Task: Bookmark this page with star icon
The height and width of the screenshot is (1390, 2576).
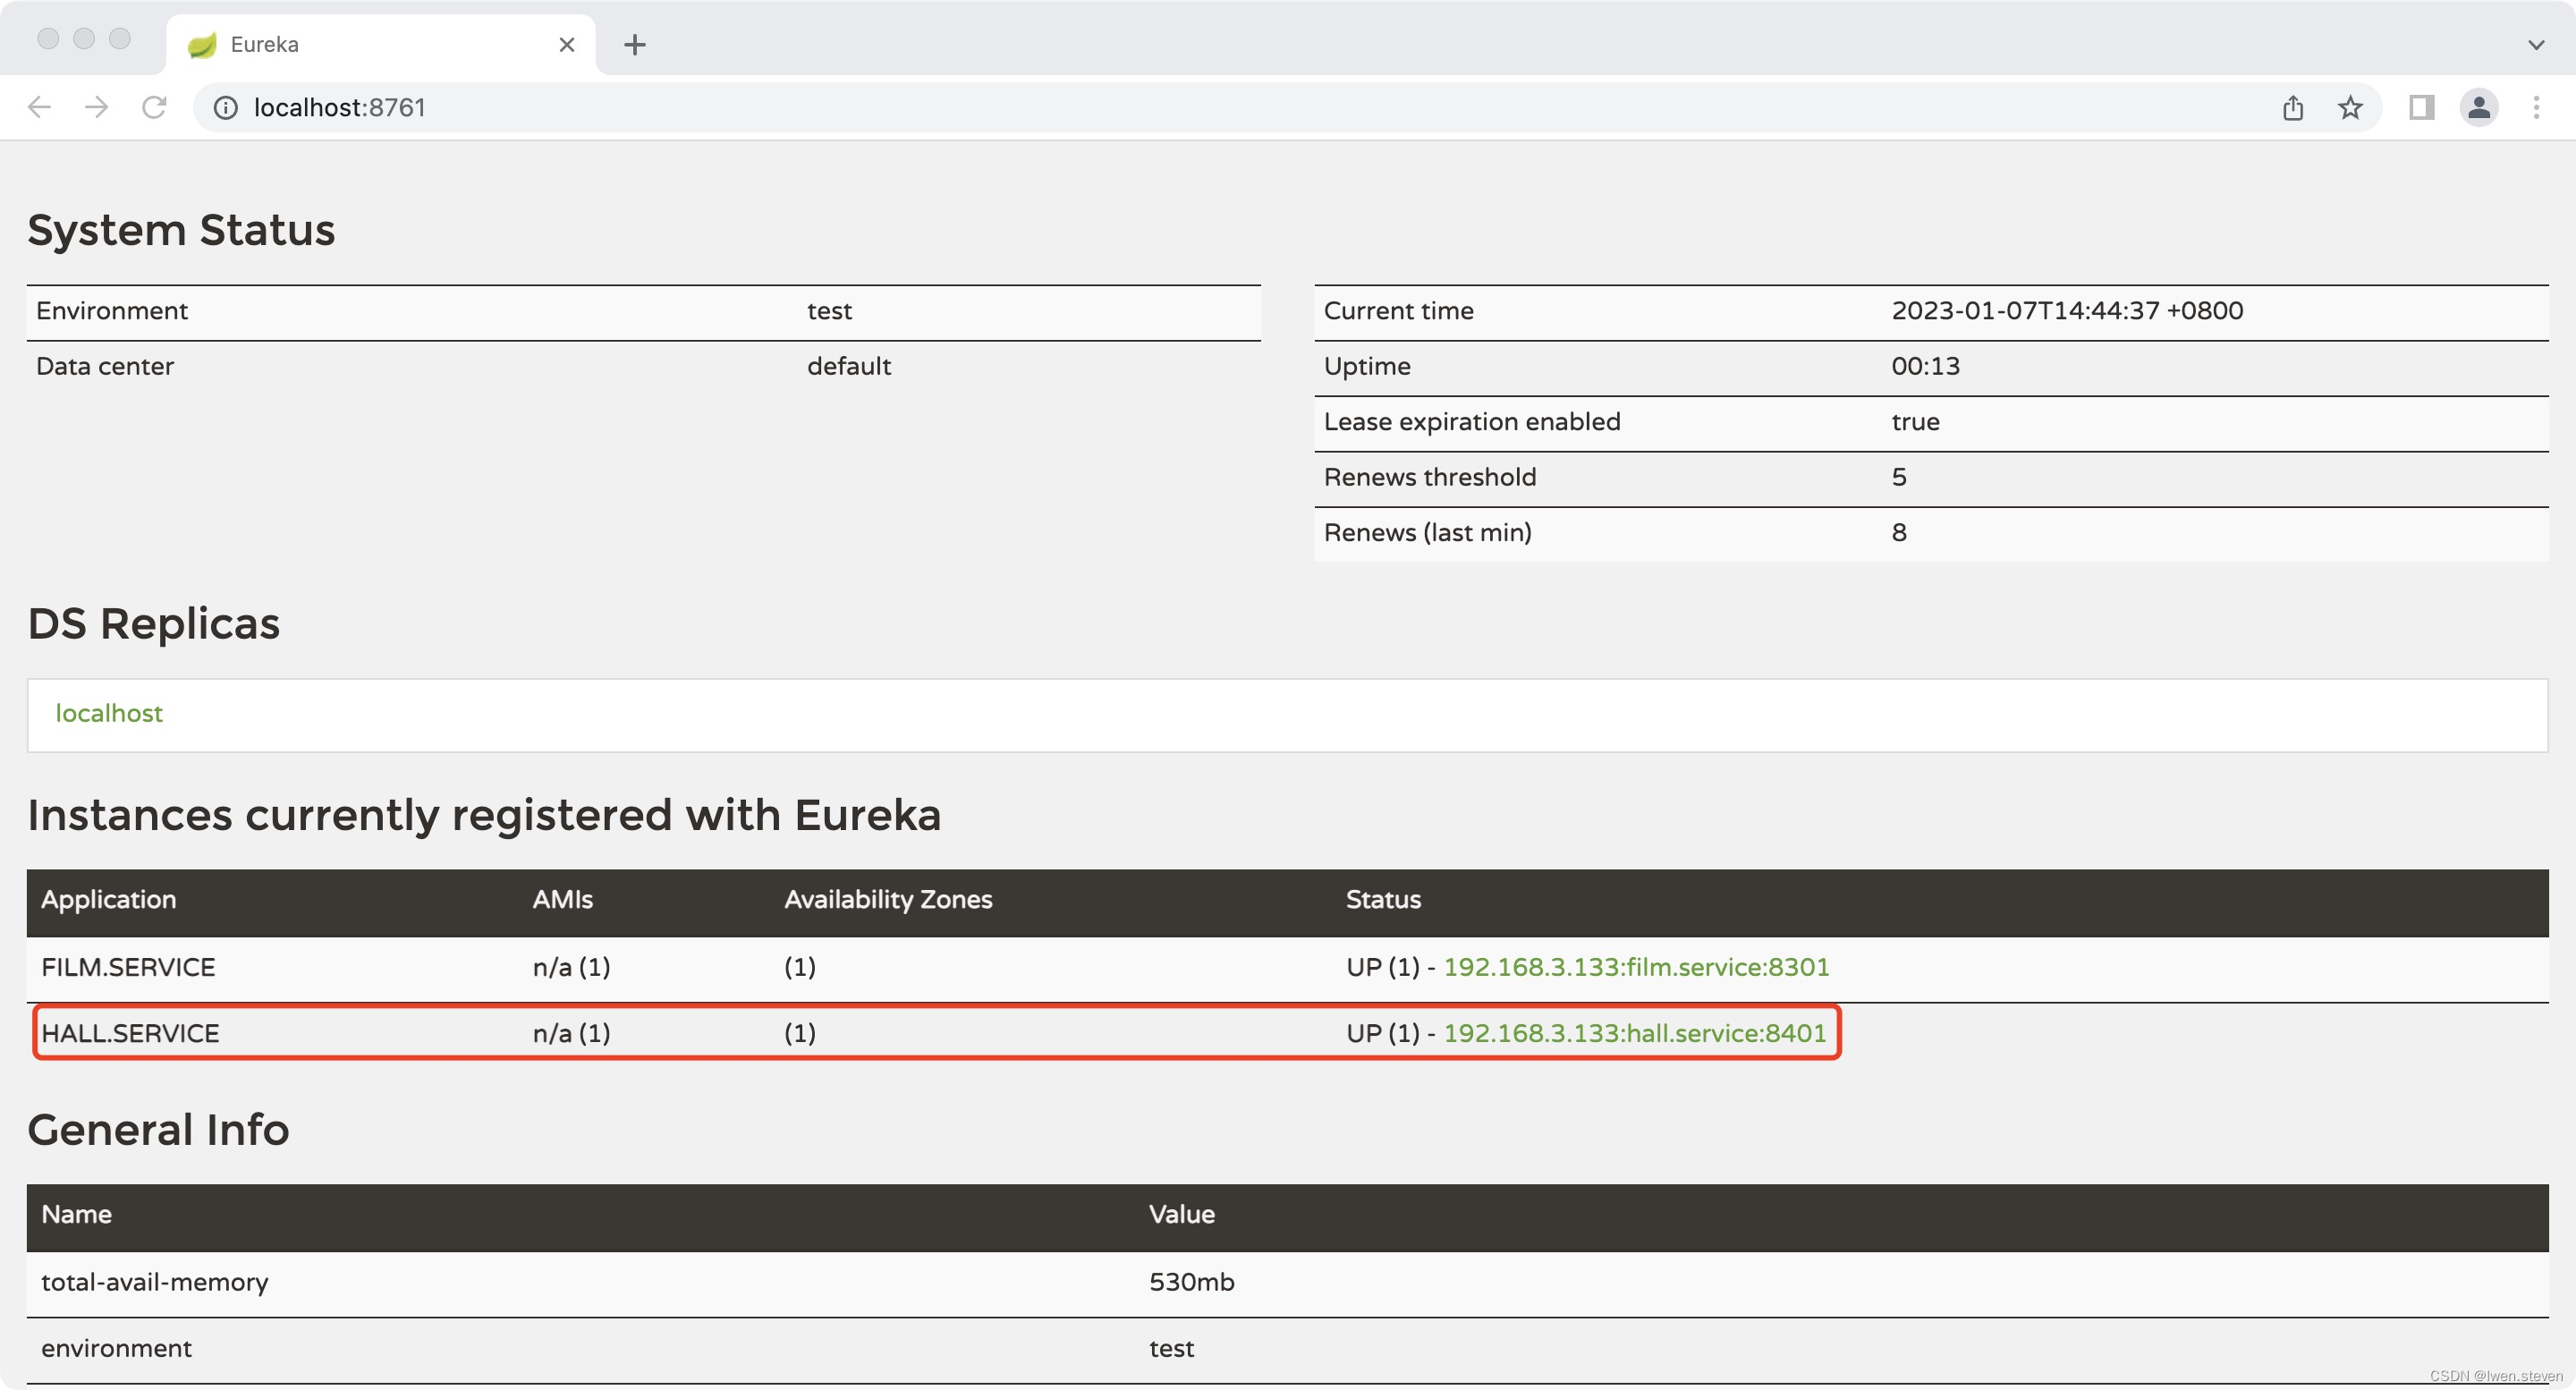Action: [2350, 108]
